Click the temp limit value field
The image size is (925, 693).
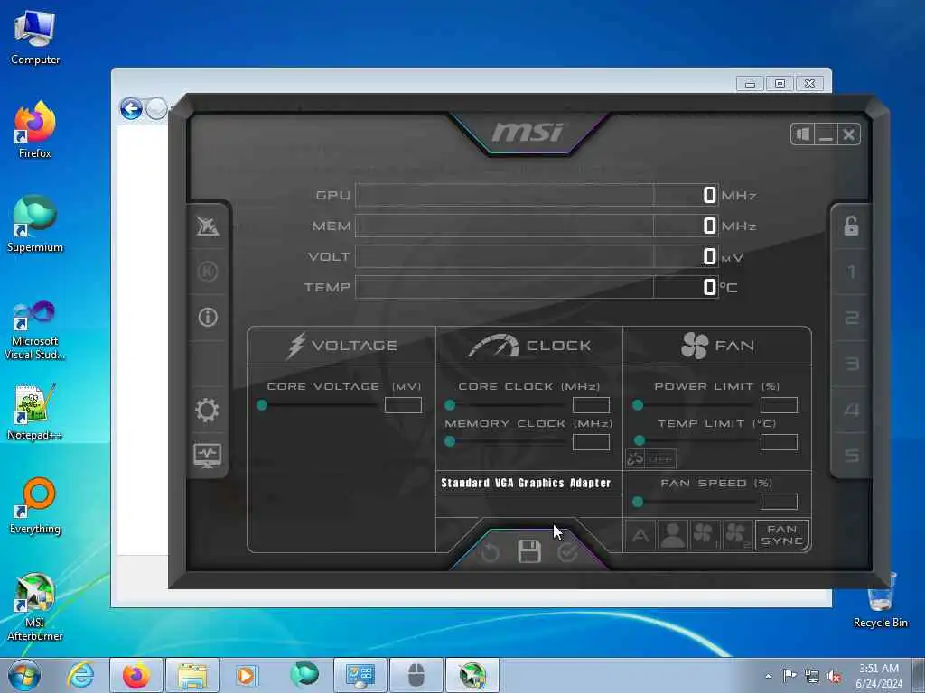(779, 442)
